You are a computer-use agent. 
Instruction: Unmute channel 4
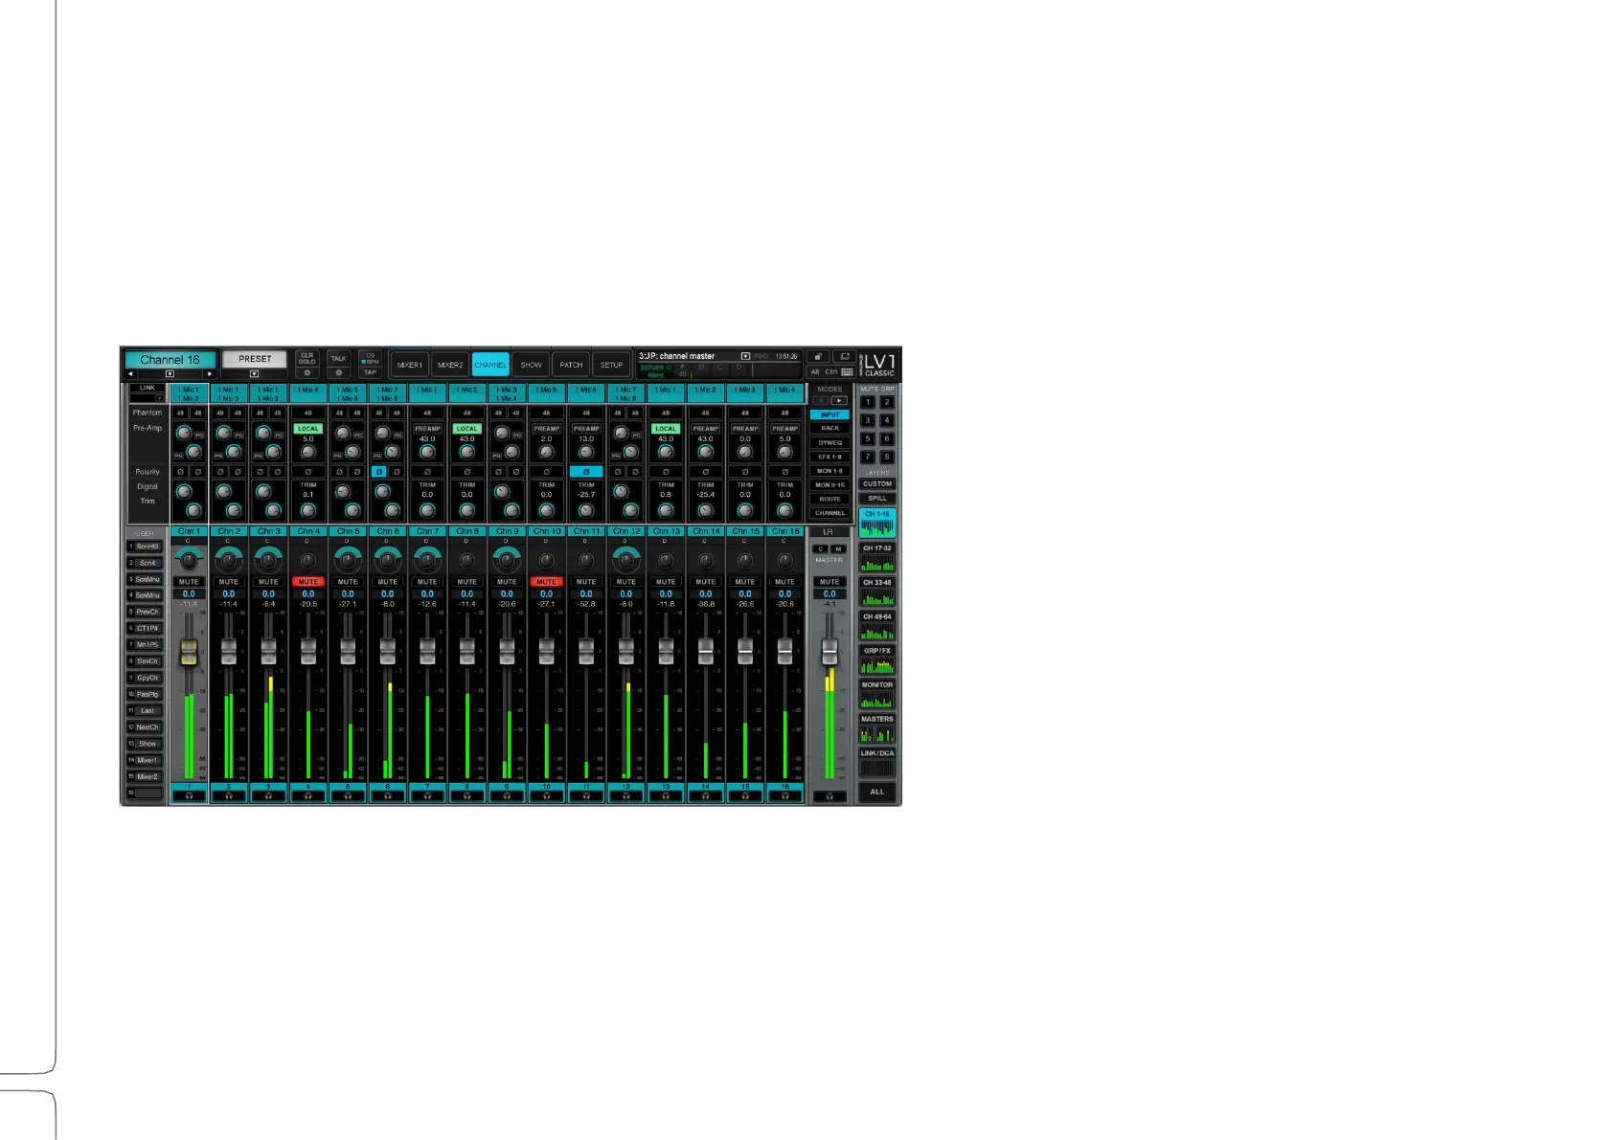tap(308, 582)
